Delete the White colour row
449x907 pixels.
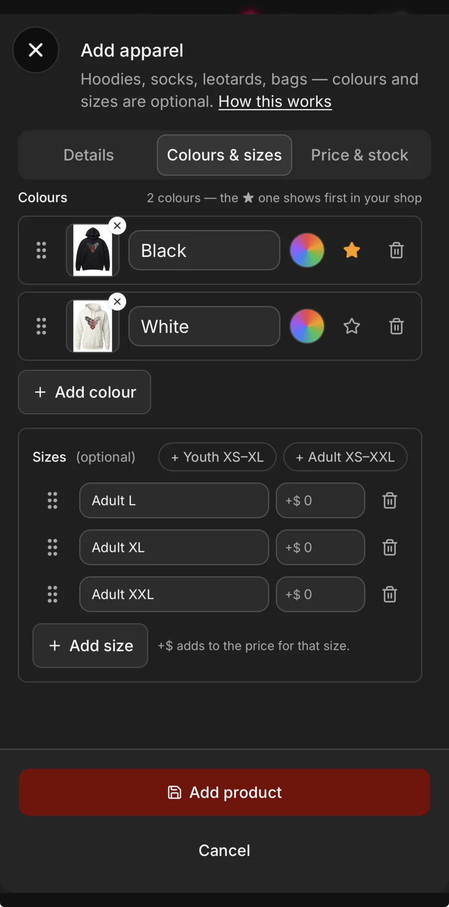point(397,326)
